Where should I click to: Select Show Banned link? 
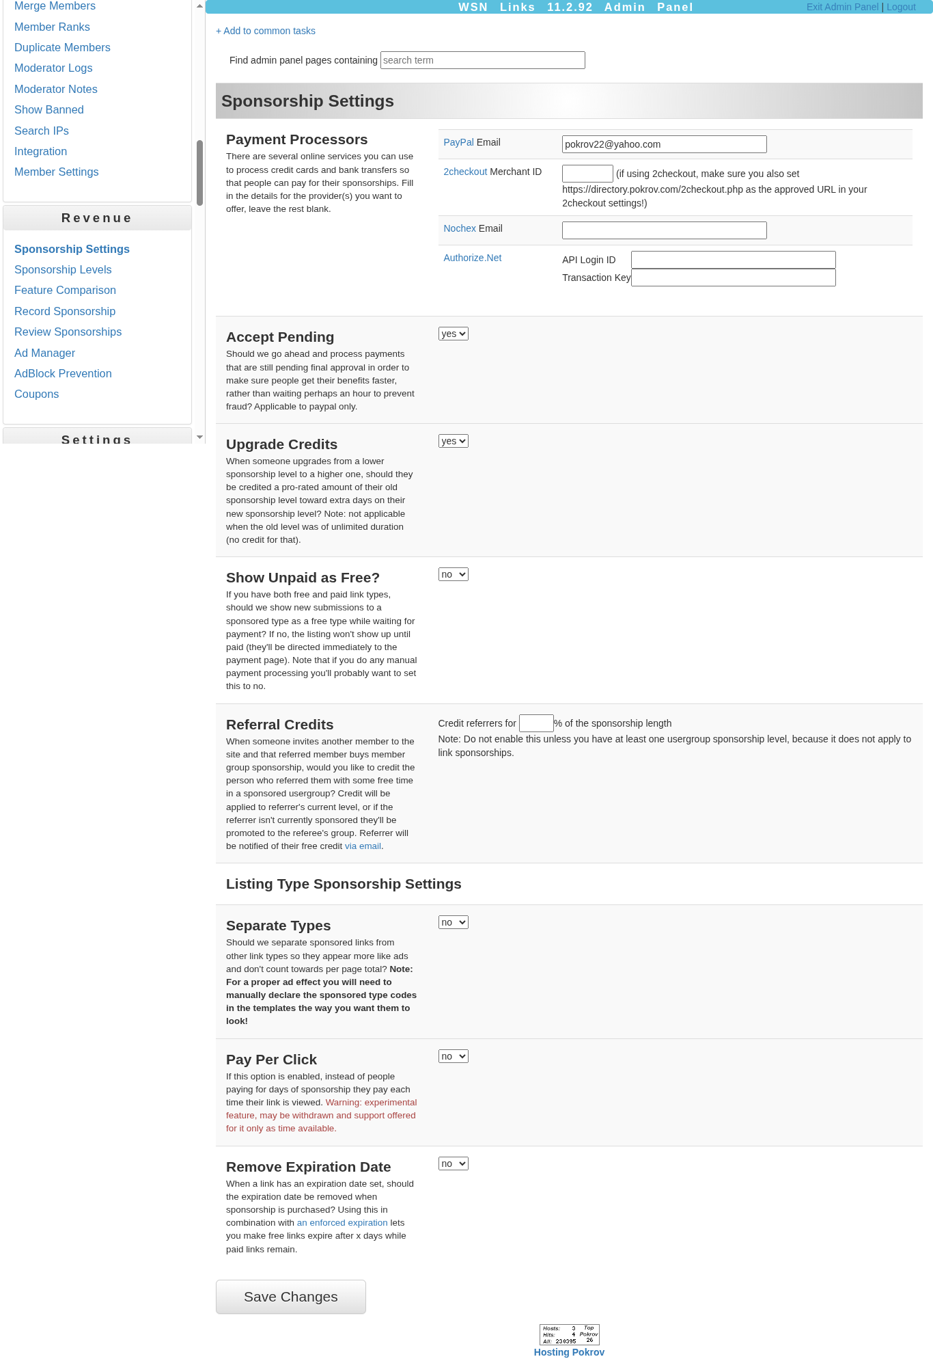point(49,109)
